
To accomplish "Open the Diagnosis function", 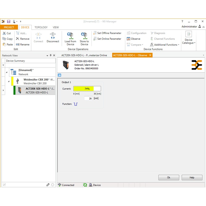I will pos(158,33).
